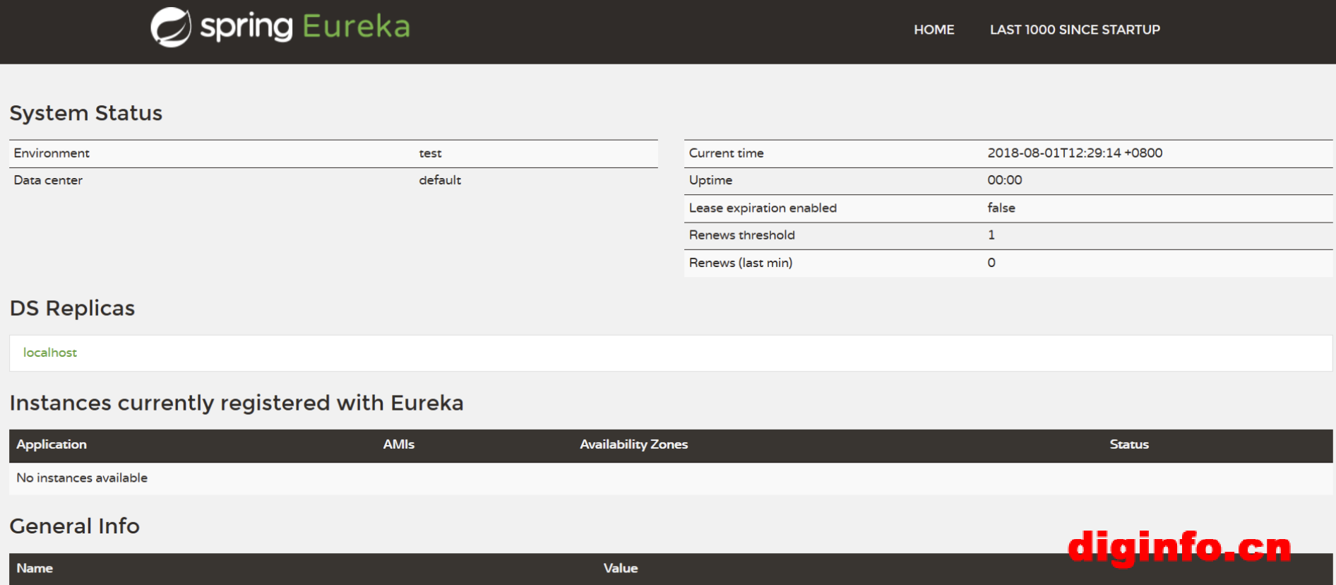Click the No instances available row

[x=82, y=478]
